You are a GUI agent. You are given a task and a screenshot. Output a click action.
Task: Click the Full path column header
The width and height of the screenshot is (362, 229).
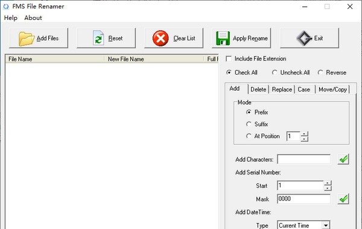[212, 59]
